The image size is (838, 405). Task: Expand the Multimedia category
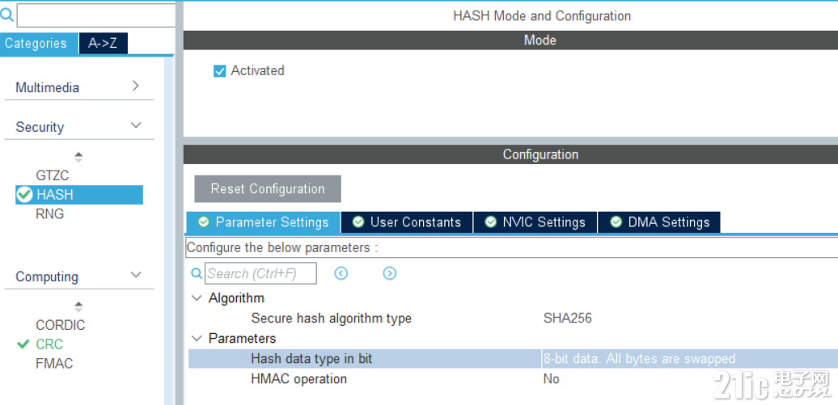pos(136,86)
